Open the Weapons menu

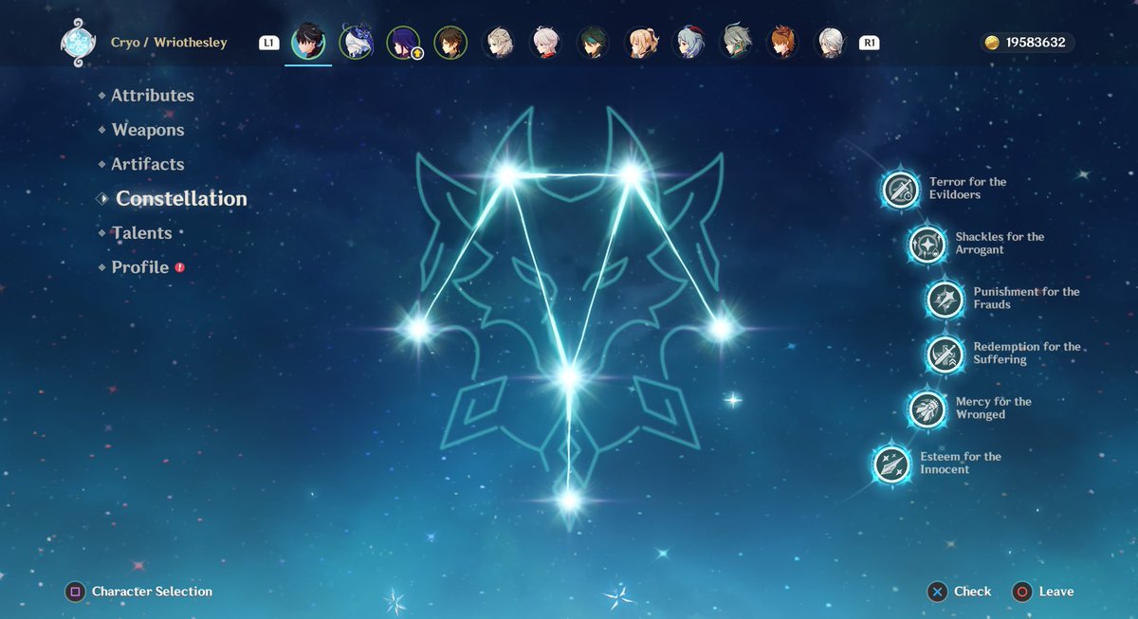tap(147, 130)
